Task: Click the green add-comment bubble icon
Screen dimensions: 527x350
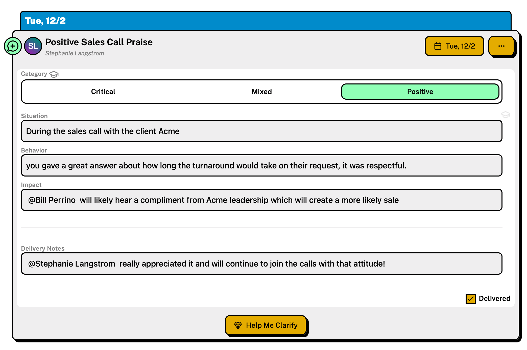Action: [13, 46]
